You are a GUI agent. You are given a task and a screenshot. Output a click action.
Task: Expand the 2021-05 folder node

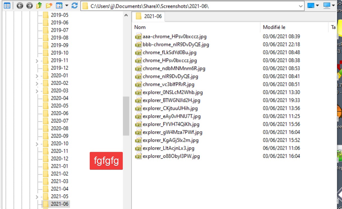37,196
